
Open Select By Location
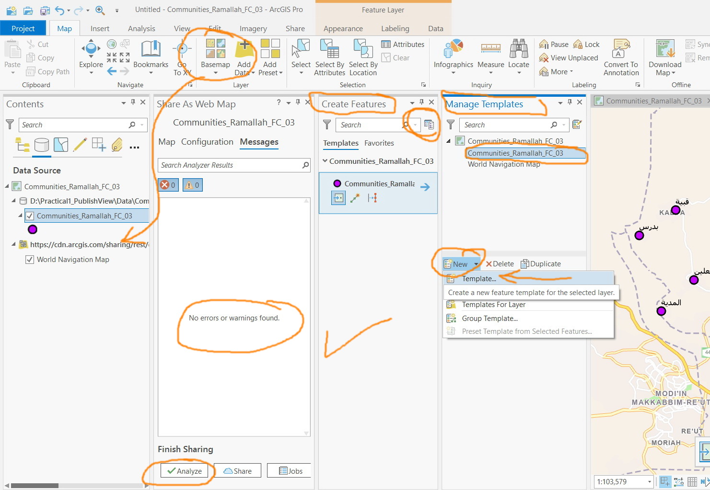tap(363, 57)
